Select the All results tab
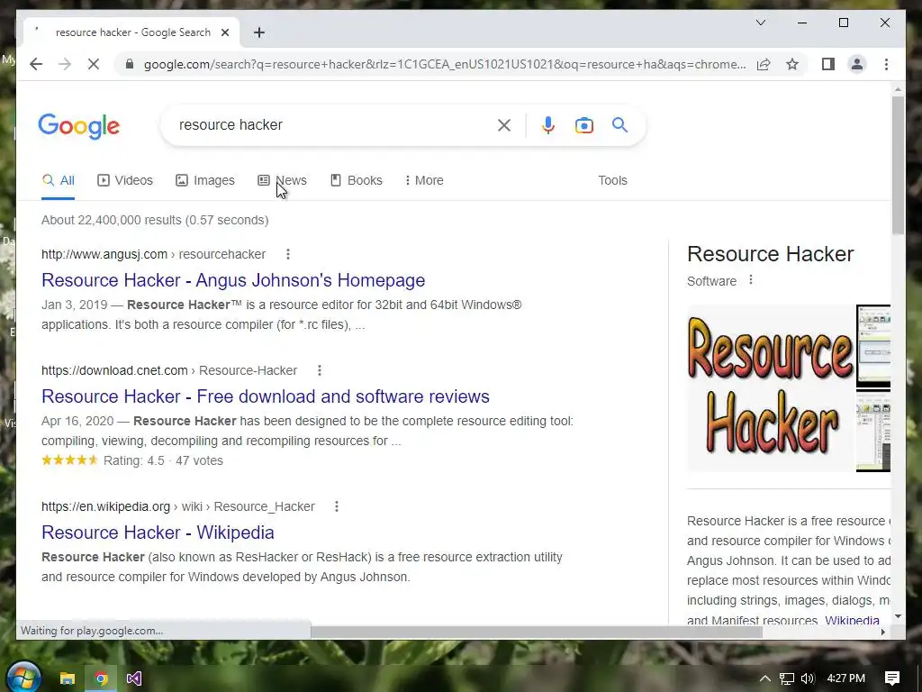922x692 pixels. point(59,180)
